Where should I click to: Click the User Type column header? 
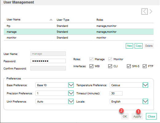point(63,20)
